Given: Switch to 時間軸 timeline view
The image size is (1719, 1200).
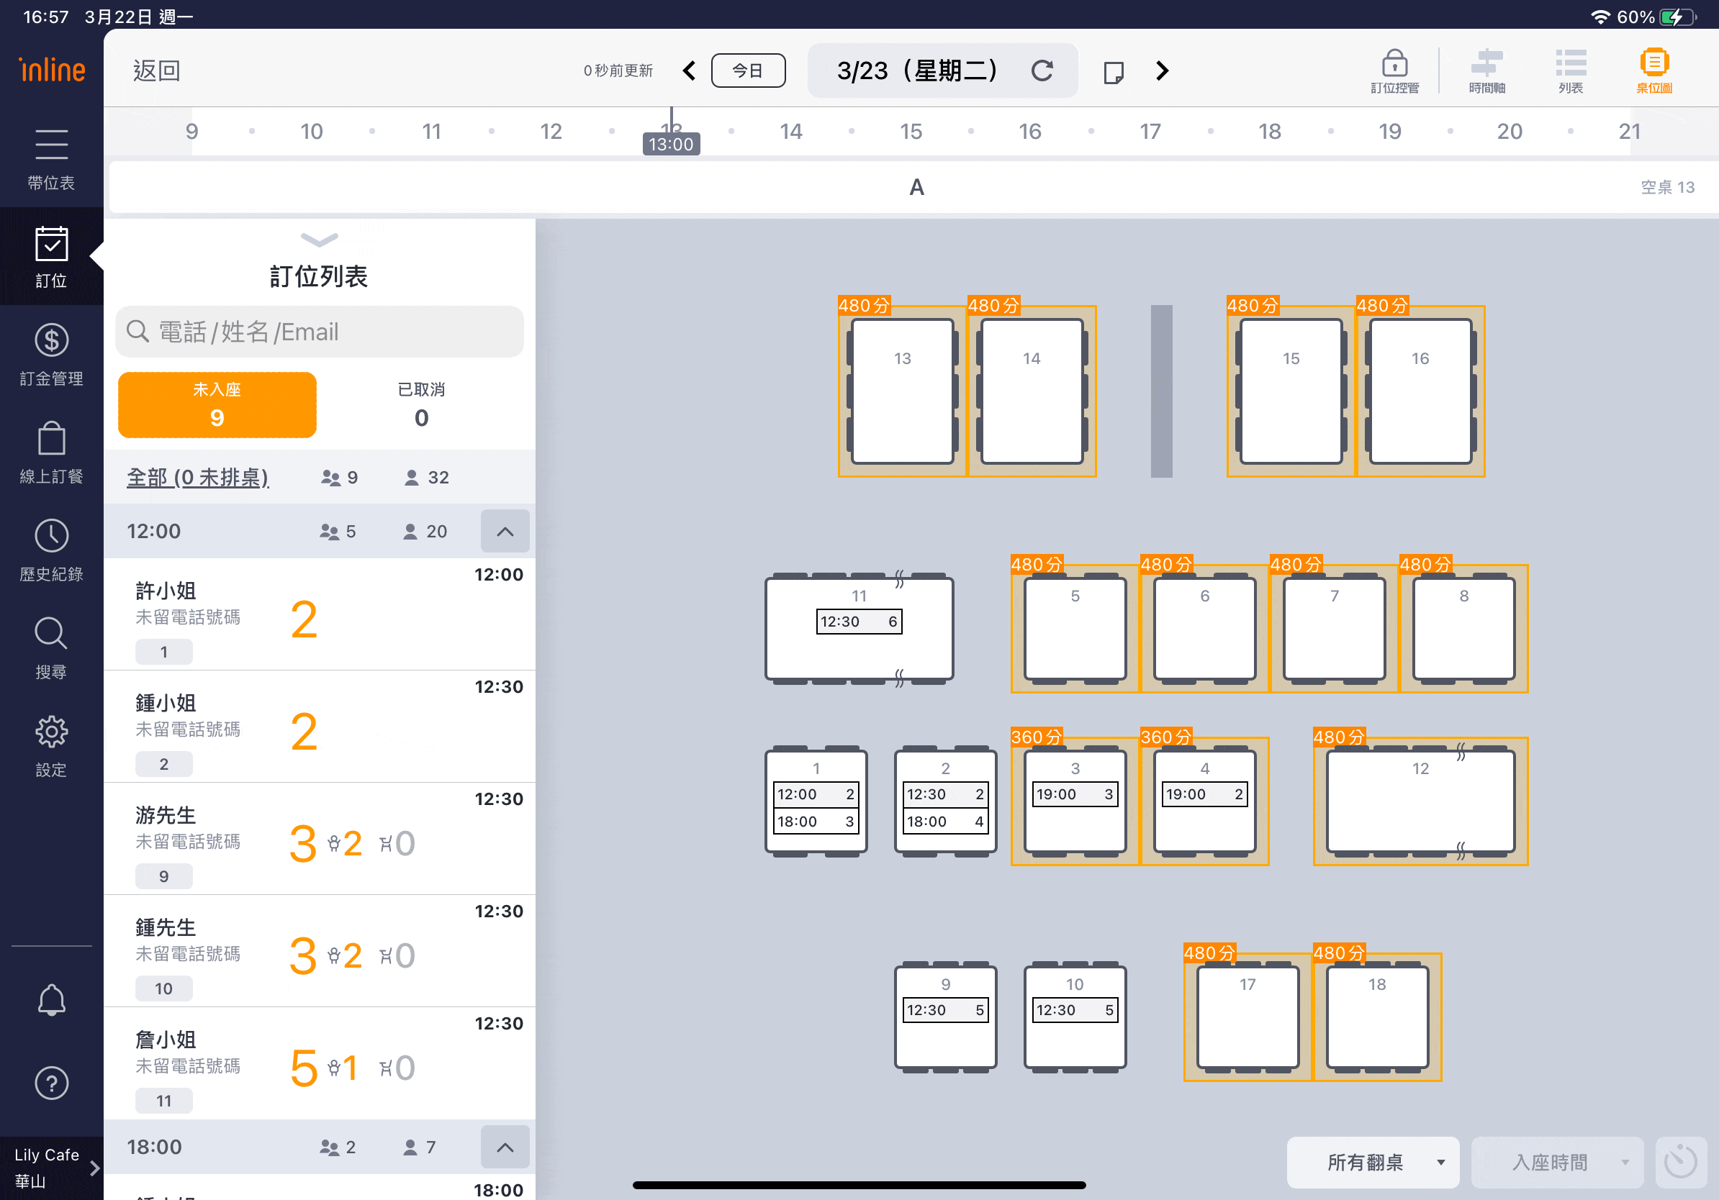Looking at the screenshot, I should coord(1486,71).
